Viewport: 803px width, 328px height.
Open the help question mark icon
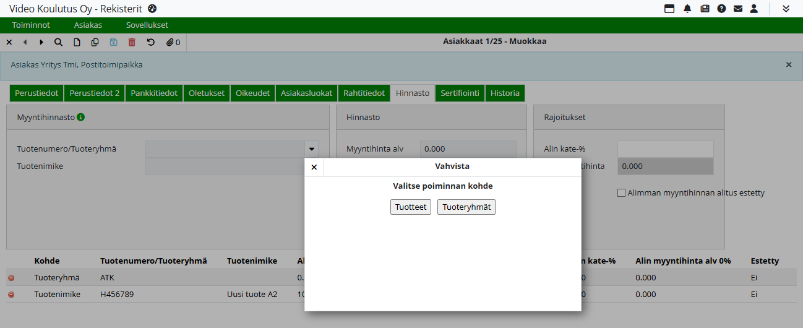tap(721, 9)
